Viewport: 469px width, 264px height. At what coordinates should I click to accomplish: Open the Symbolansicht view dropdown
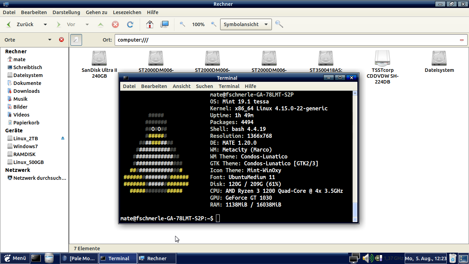point(245,24)
